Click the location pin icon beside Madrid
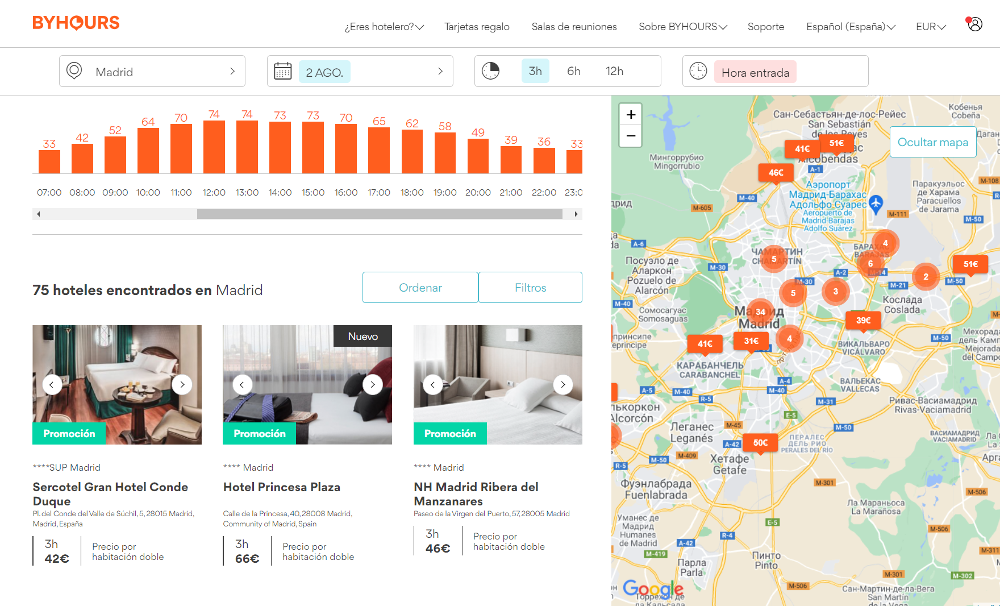The image size is (1000, 606). 74,71
